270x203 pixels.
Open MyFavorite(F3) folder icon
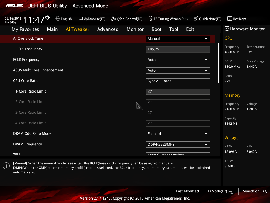(80, 19)
